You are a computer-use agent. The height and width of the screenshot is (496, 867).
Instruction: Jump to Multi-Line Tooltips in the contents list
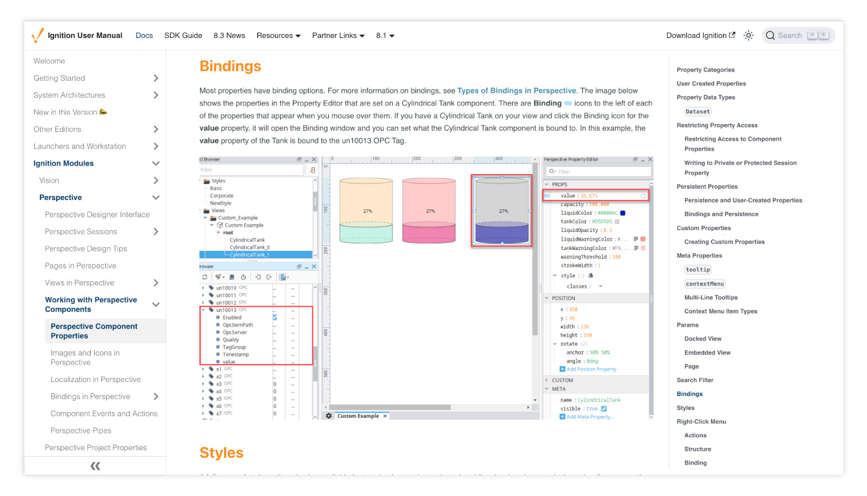(x=711, y=297)
